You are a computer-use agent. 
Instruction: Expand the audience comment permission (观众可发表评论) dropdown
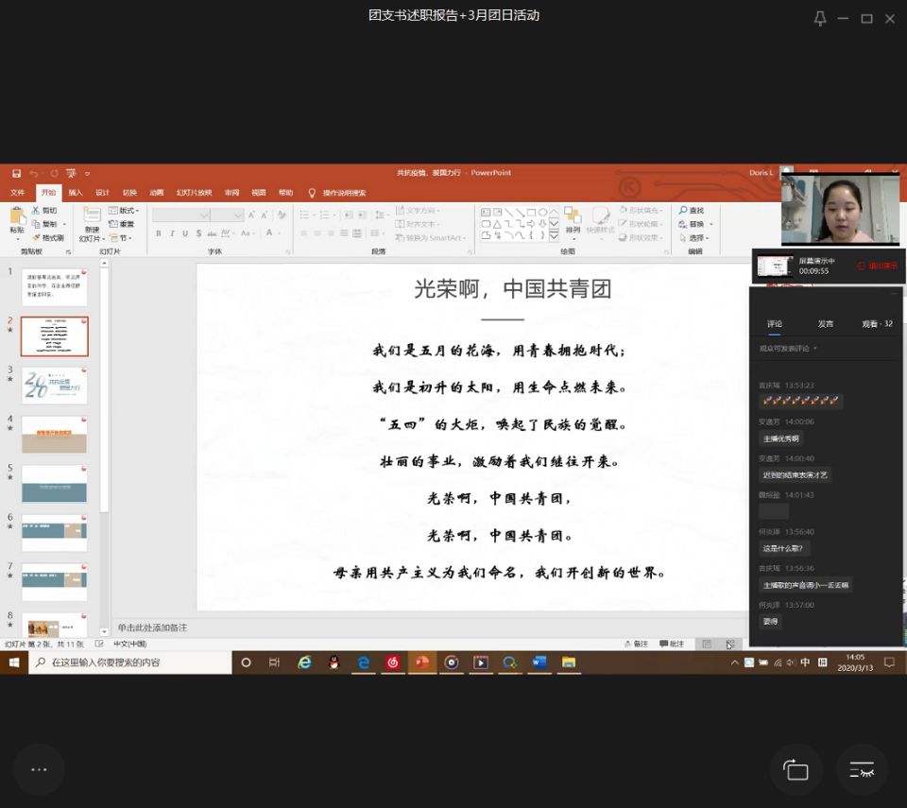pyautogui.click(x=789, y=349)
